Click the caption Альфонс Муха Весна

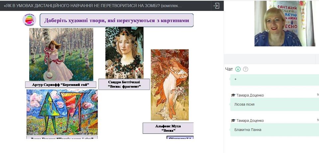tap(168, 128)
